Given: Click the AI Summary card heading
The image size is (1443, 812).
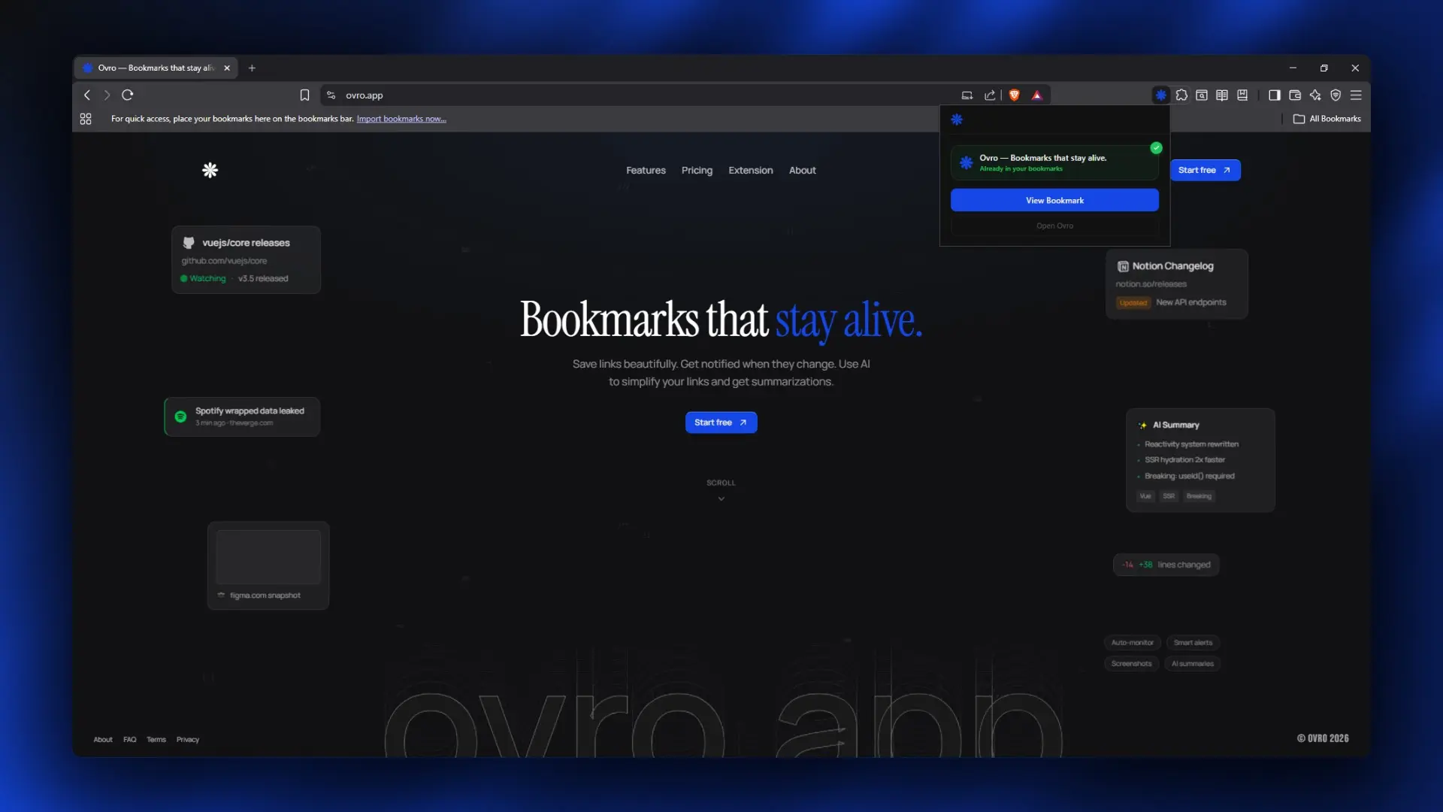Looking at the screenshot, I should coord(1175,425).
